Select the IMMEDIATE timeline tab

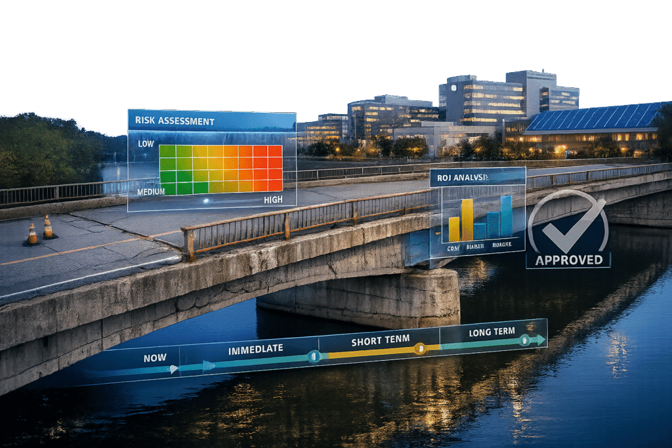click(256, 350)
